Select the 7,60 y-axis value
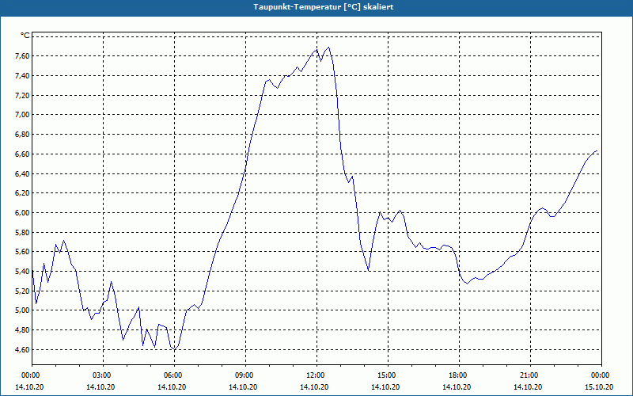633x396 pixels. click(22, 55)
